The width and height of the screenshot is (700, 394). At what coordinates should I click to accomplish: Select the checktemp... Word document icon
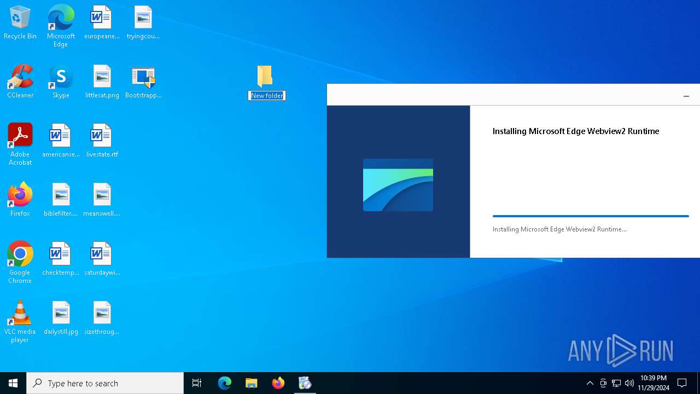(61, 259)
